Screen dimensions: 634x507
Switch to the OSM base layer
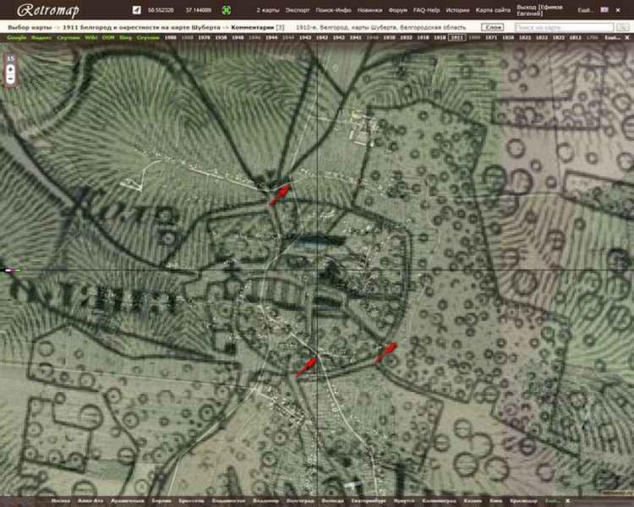coord(108,38)
